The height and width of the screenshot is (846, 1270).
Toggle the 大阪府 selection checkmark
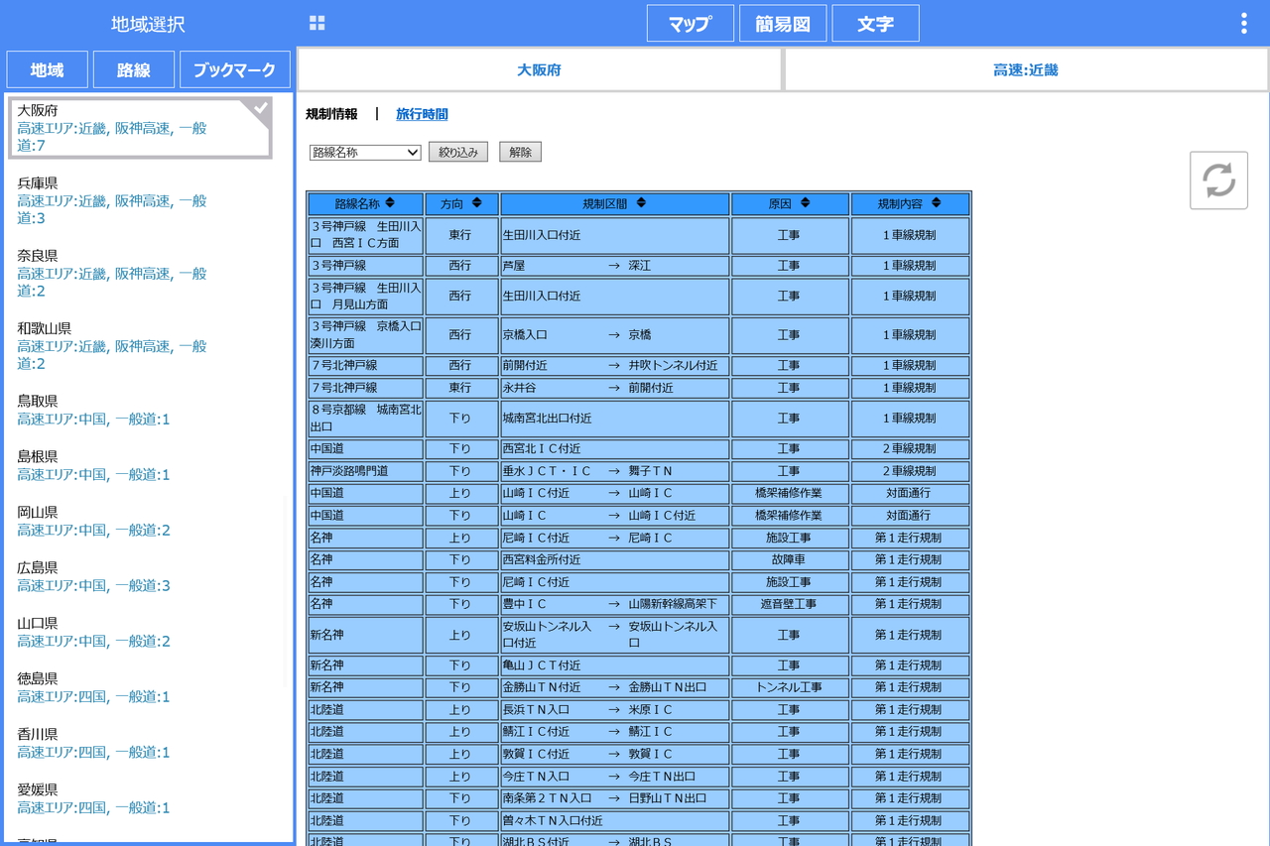[260, 109]
